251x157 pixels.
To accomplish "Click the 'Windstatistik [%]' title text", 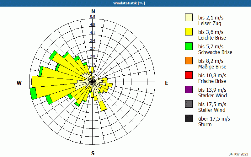I will [x=129, y=3].
